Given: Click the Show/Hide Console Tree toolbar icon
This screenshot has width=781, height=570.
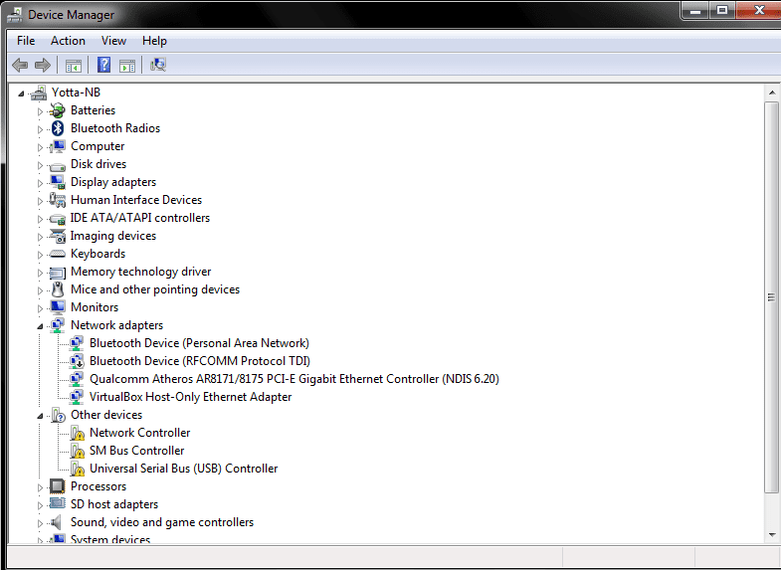Looking at the screenshot, I should [x=74, y=66].
